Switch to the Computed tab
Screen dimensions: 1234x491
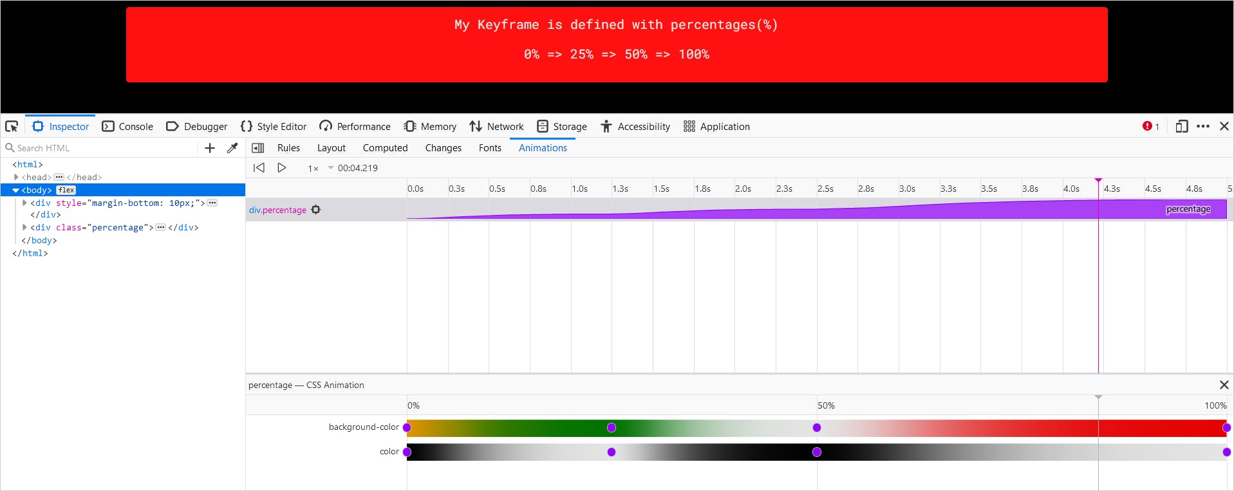pos(385,148)
